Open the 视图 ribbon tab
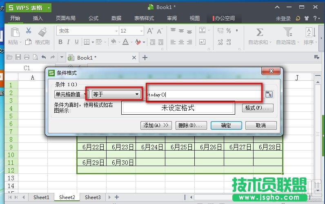 point(195,18)
